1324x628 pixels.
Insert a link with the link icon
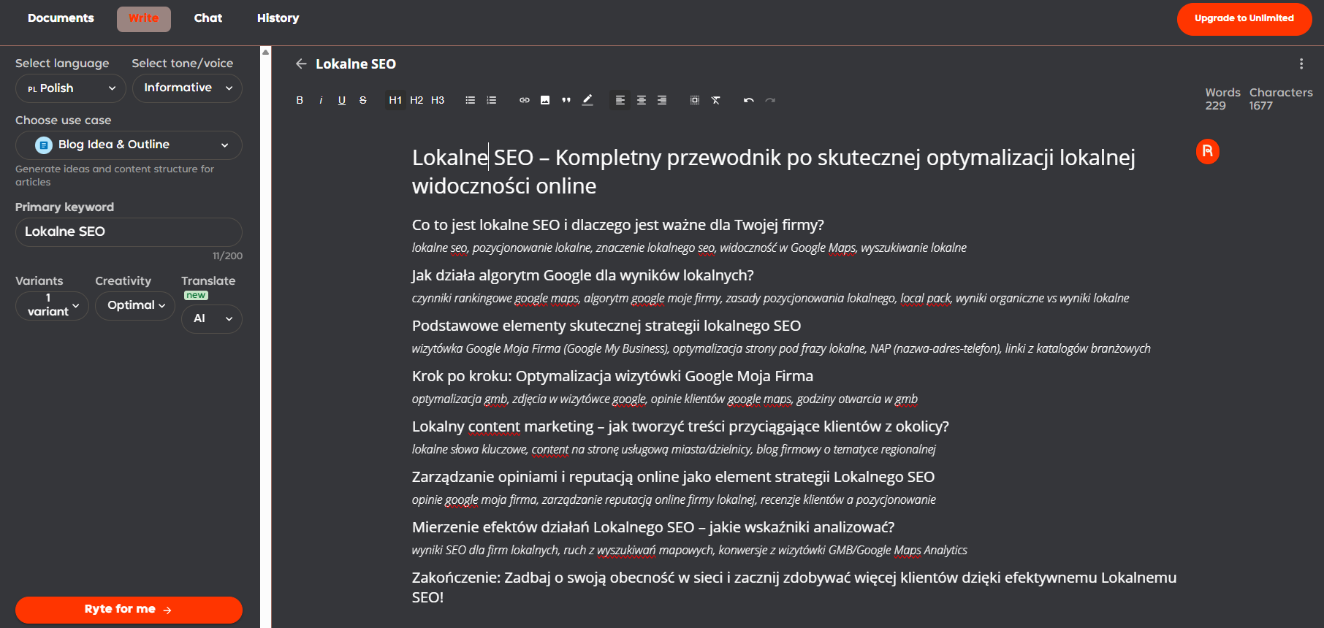pyautogui.click(x=524, y=100)
